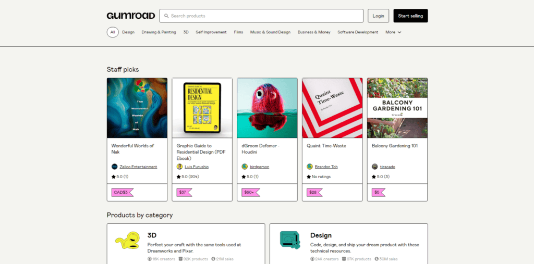Click star rating on Wonderful Worlds of Nak
The image size is (534, 264).
[x=120, y=177]
